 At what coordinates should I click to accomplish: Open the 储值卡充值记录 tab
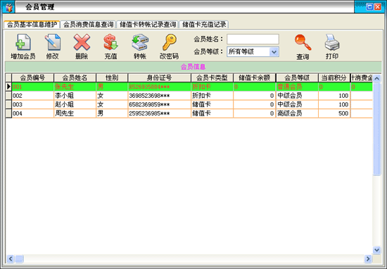pyautogui.click(x=204, y=25)
